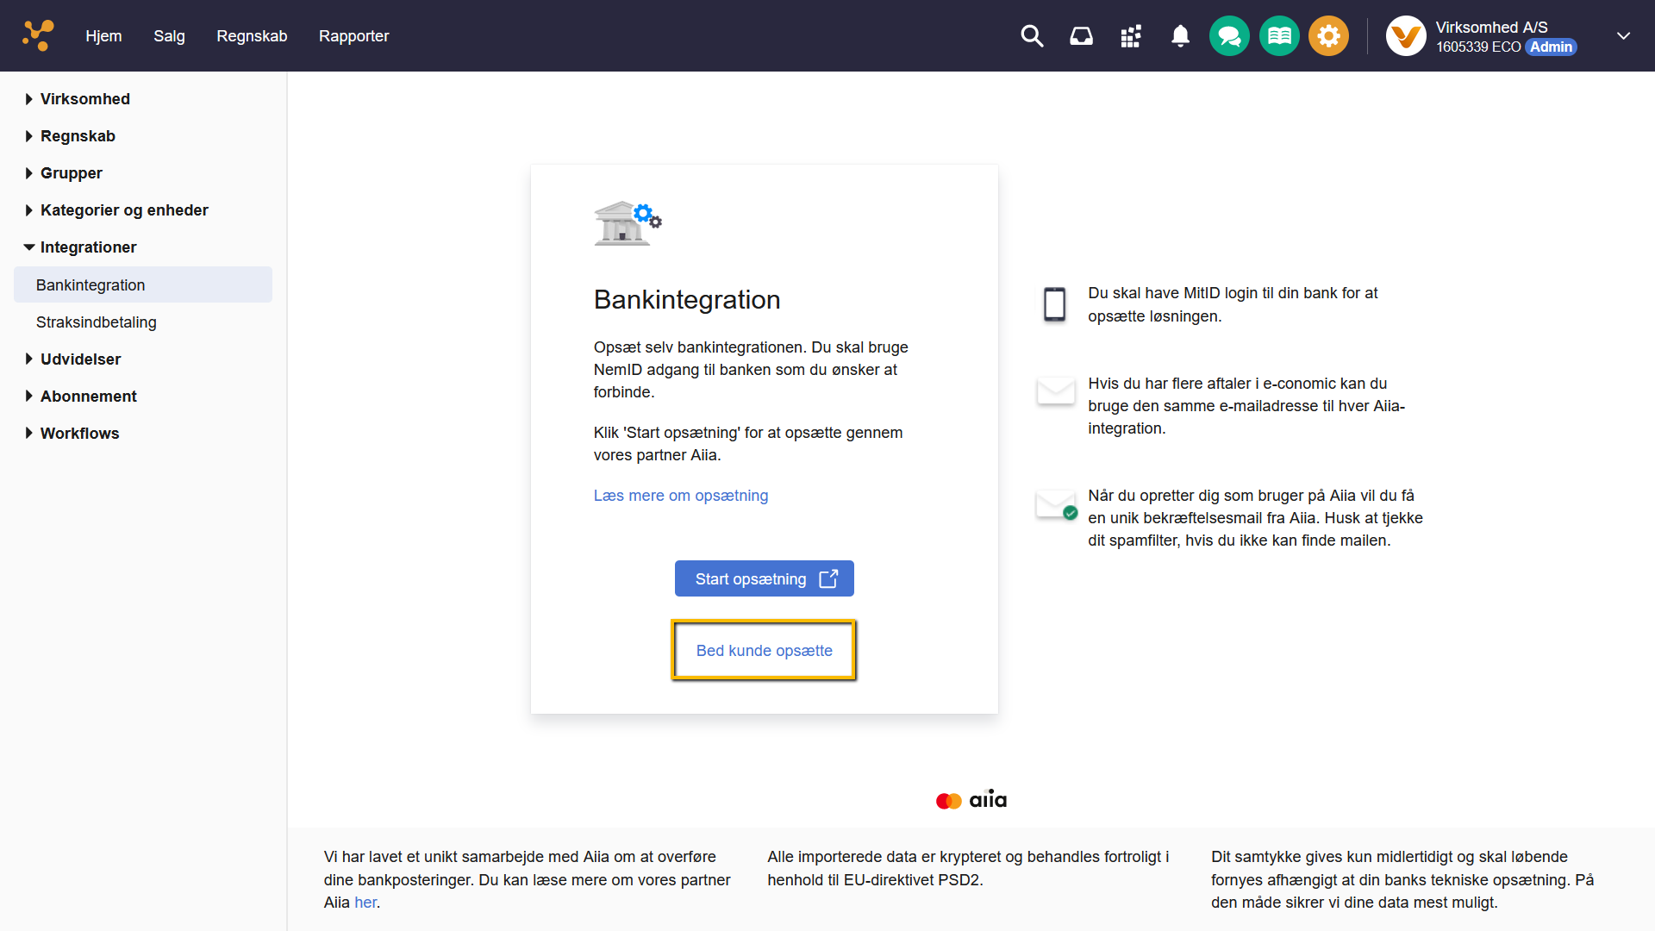Image resolution: width=1655 pixels, height=931 pixels.
Task: Open the green book help icon
Action: (x=1279, y=36)
